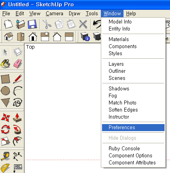
Task: Select the Move tool red arrows
Action: [5, 117]
